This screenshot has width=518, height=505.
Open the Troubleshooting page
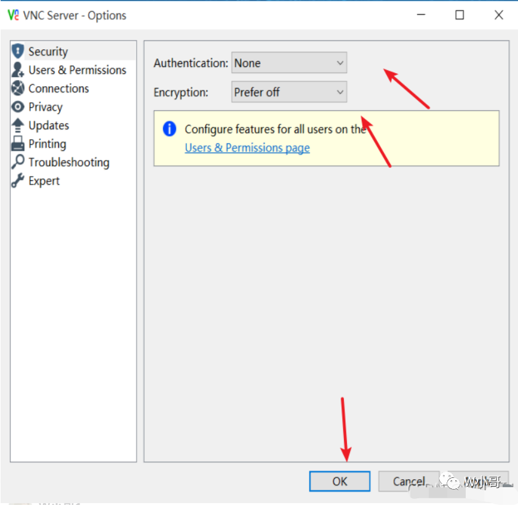(x=73, y=162)
